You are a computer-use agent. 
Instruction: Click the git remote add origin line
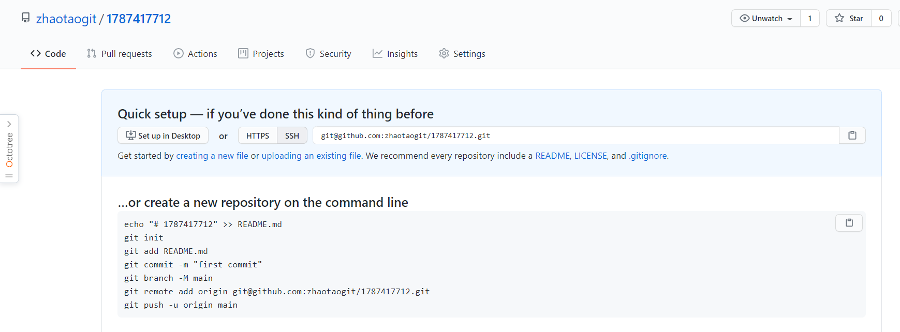point(277,291)
